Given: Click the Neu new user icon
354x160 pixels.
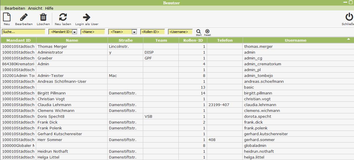Looking at the screenshot, I should [x=6, y=17].
